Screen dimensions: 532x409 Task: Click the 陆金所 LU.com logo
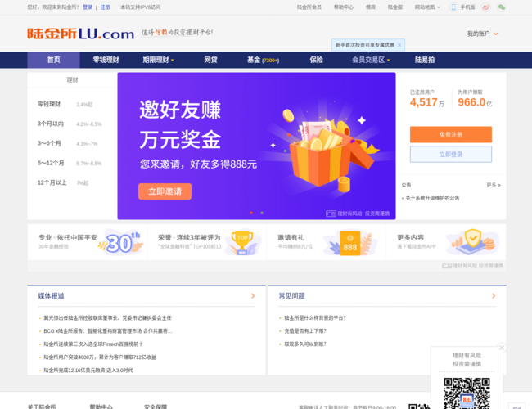tap(81, 34)
